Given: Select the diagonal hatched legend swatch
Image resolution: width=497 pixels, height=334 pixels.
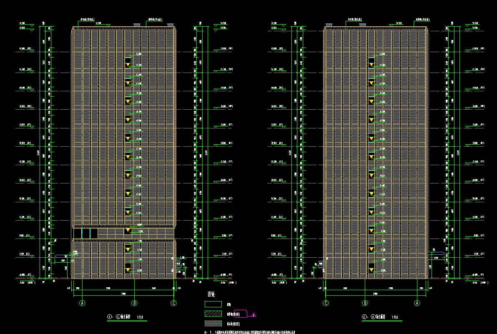Looking at the screenshot, I should tap(213, 314).
